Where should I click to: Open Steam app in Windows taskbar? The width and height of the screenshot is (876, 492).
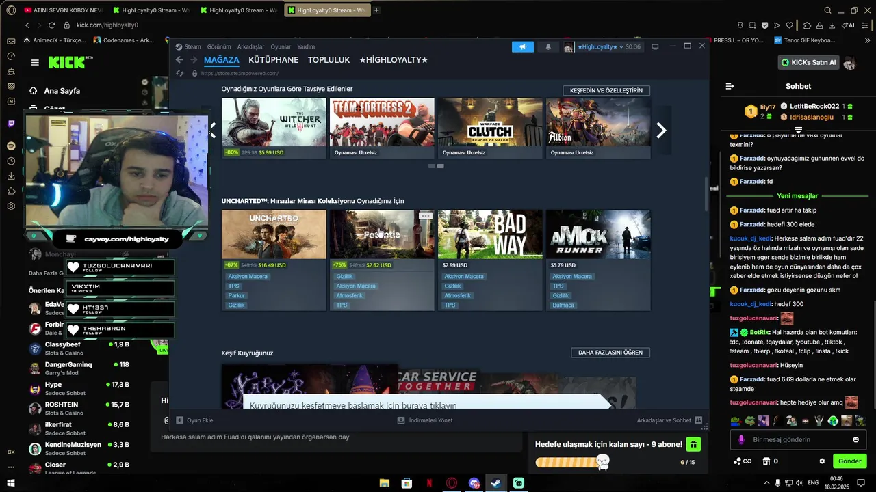(496, 483)
